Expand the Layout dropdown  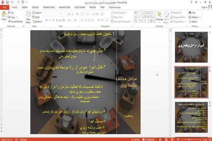point(37,13)
